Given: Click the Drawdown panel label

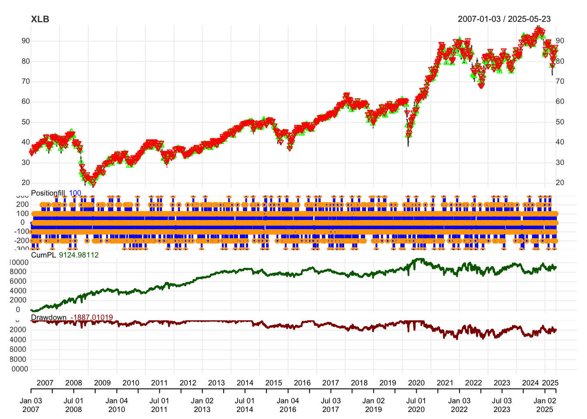Looking at the screenshot, I should (x=48, y=317).
